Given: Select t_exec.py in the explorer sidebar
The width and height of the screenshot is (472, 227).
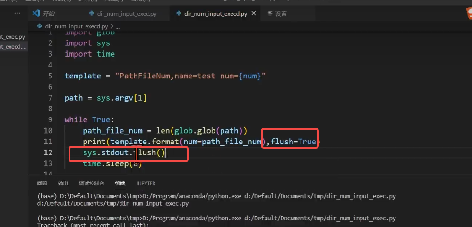Looking at the screenshot, I should [13, 36].
